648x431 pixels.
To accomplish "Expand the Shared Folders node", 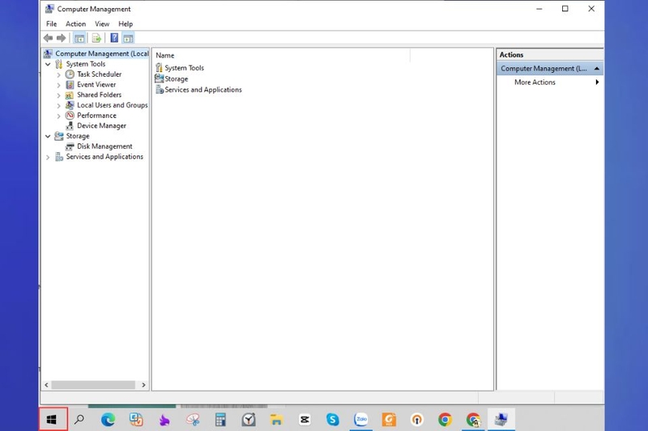I will 58,95.
